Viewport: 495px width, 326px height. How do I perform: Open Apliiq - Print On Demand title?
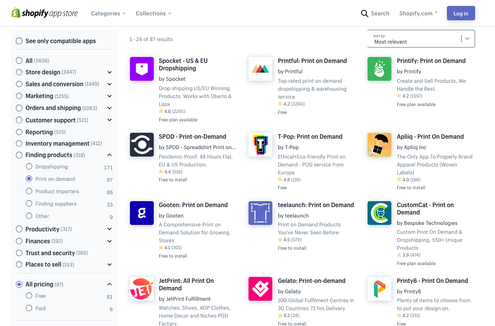point(431,137)
